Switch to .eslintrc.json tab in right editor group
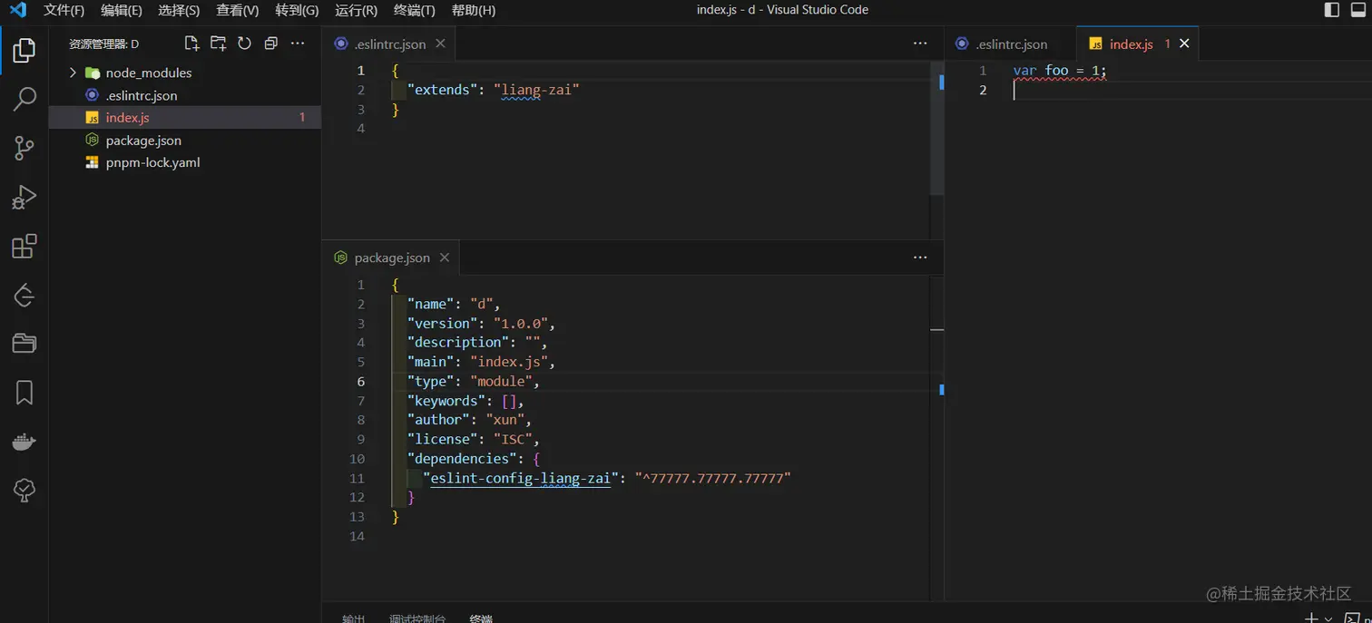 pyautogui.click(x=1011, y=44)
